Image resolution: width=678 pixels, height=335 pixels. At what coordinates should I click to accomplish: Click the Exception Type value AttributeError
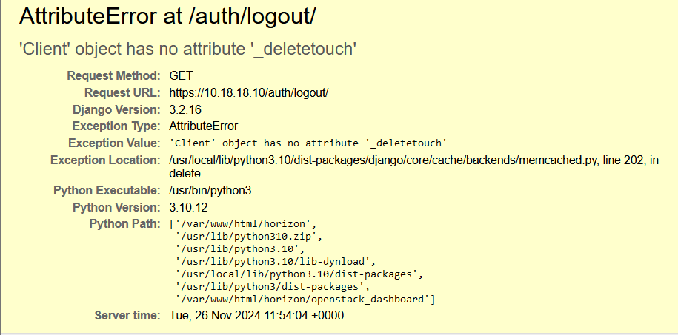pos(204,126)
